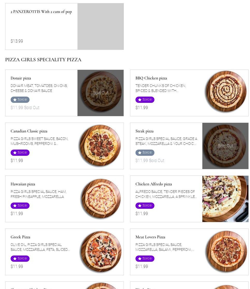The height and width of the screenshot is (289, 250).
Task: Open the Canadian Classic pizza photo
Action: [101, 146]
